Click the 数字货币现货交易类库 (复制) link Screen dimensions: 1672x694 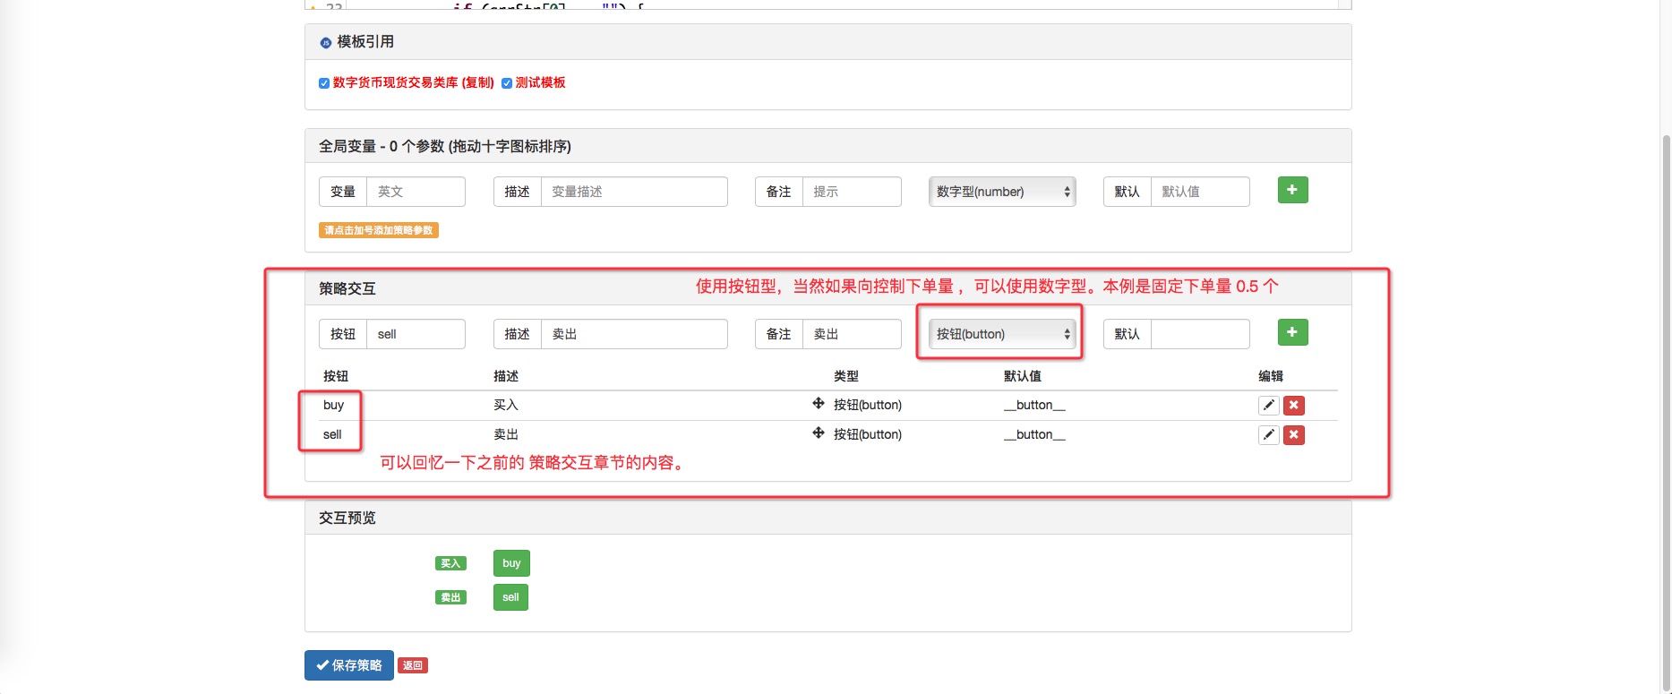(414, 82)
